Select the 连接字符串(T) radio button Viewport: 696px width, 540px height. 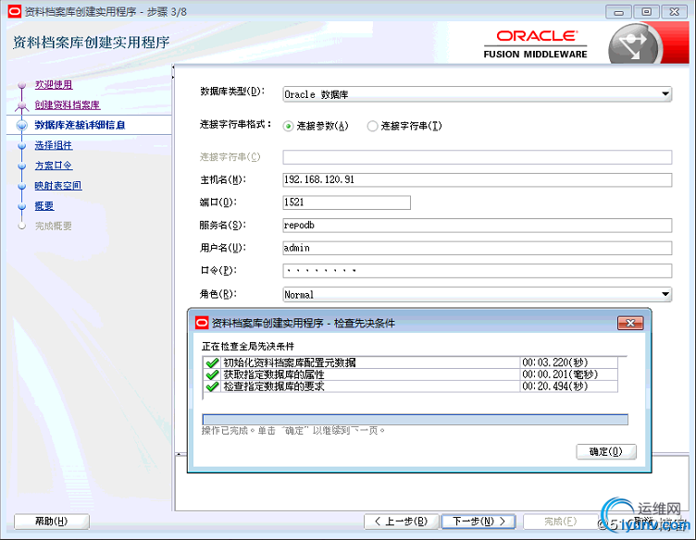click(x=372, y=127)
